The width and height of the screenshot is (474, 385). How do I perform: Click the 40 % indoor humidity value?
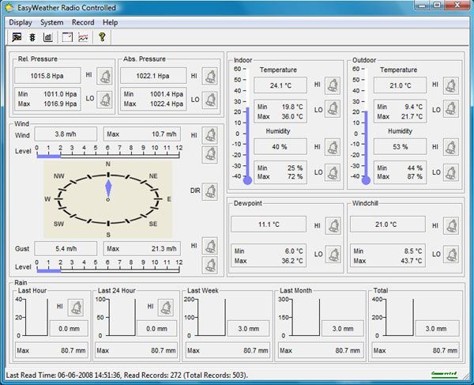pyautogui.click(x=280, y=147)
